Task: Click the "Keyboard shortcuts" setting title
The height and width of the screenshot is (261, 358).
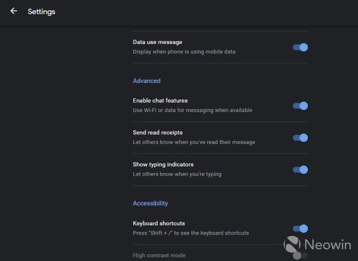Action: (x=159, y=224)
